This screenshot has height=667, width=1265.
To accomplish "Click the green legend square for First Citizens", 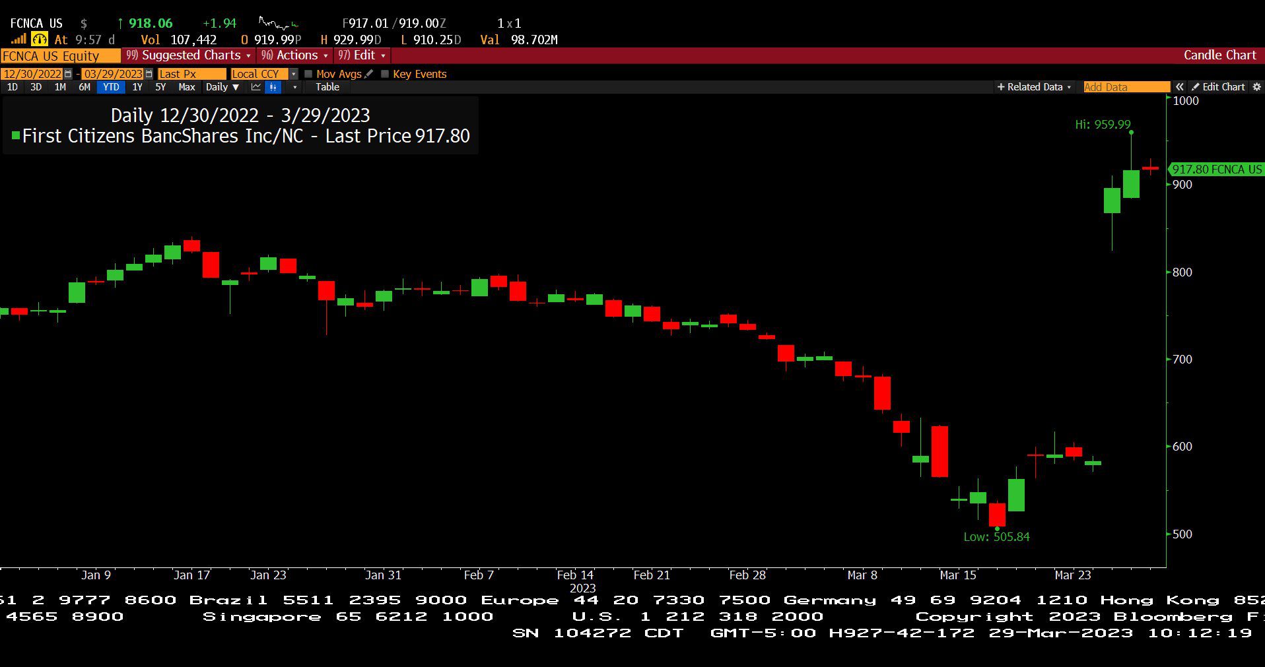I will tap(16, 136).
